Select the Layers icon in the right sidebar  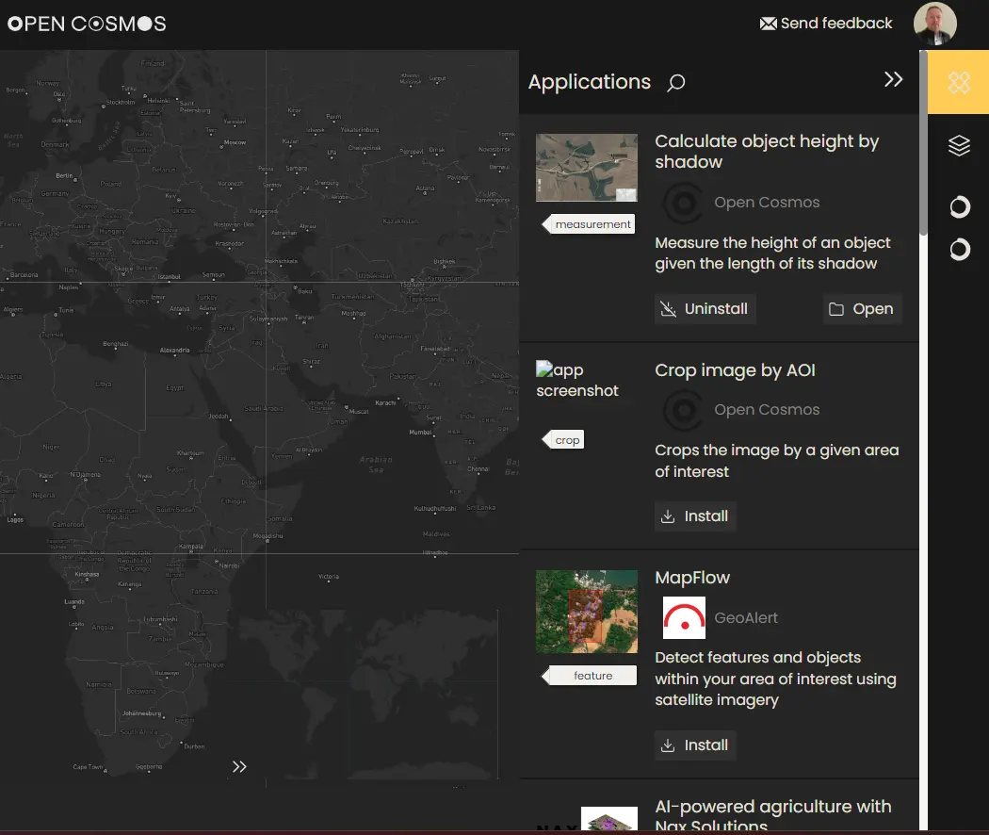point(958,144)
